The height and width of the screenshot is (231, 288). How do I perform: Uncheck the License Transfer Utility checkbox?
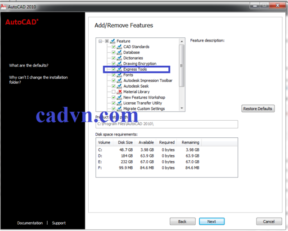pyautogui.click(x=113, y=103)
